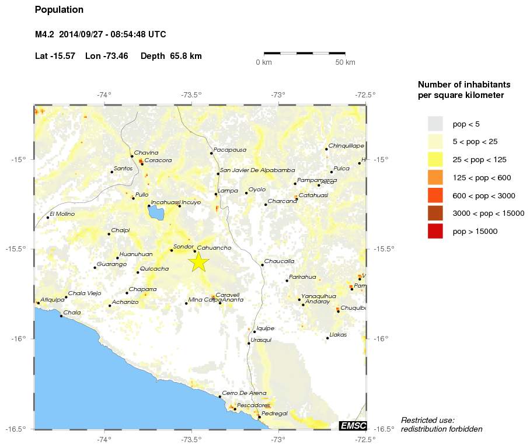
Task: Click the brown '3000 < pop < 15000' swatch
Action: pos(435,213)
